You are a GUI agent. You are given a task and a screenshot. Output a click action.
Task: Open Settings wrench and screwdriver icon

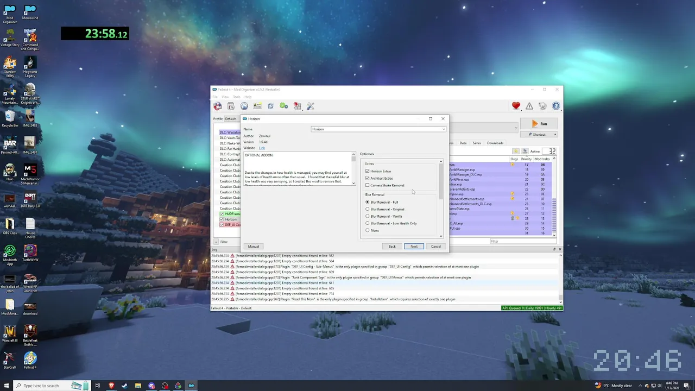[310, 106]
